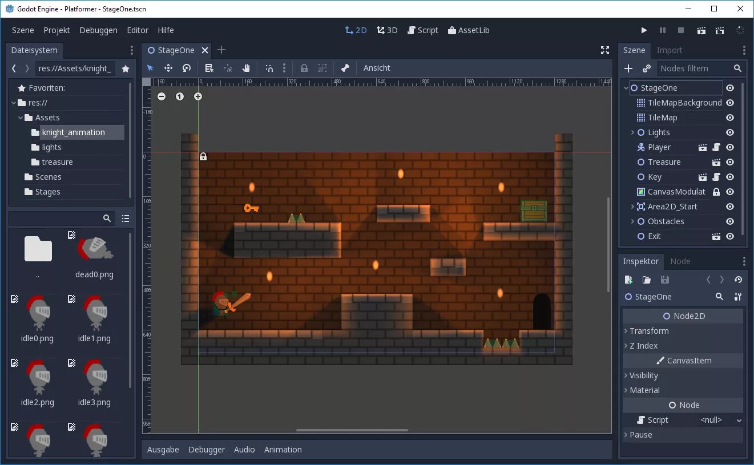
Task: Toggle visibility of TileMapBackground node
Action: tap(729, 103)
